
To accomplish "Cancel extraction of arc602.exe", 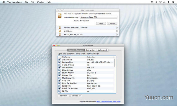I will [117, 31].
